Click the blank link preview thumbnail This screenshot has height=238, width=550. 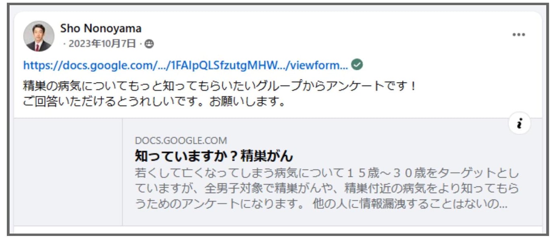tap(68, 172)
